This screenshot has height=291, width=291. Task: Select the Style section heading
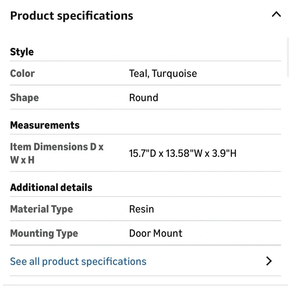[x=22, y=52]
